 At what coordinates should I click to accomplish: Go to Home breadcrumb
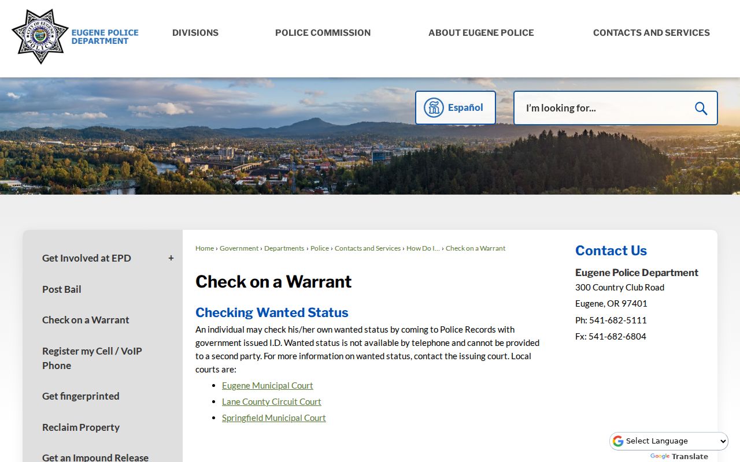[205, 248]
